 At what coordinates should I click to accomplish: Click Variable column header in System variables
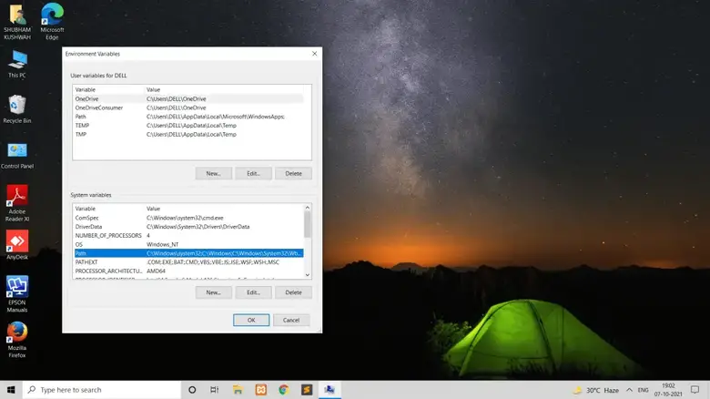[108, 209]
